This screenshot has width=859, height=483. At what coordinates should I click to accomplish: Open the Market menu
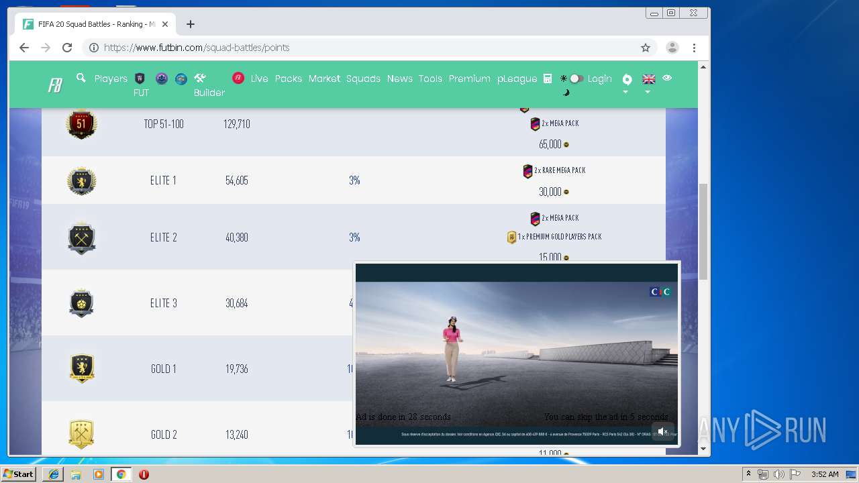[x=324, y=78]
